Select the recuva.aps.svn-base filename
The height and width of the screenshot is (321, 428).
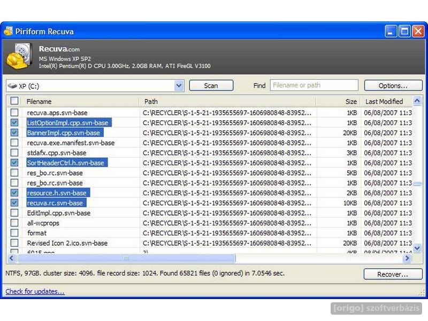pos(57,113)
